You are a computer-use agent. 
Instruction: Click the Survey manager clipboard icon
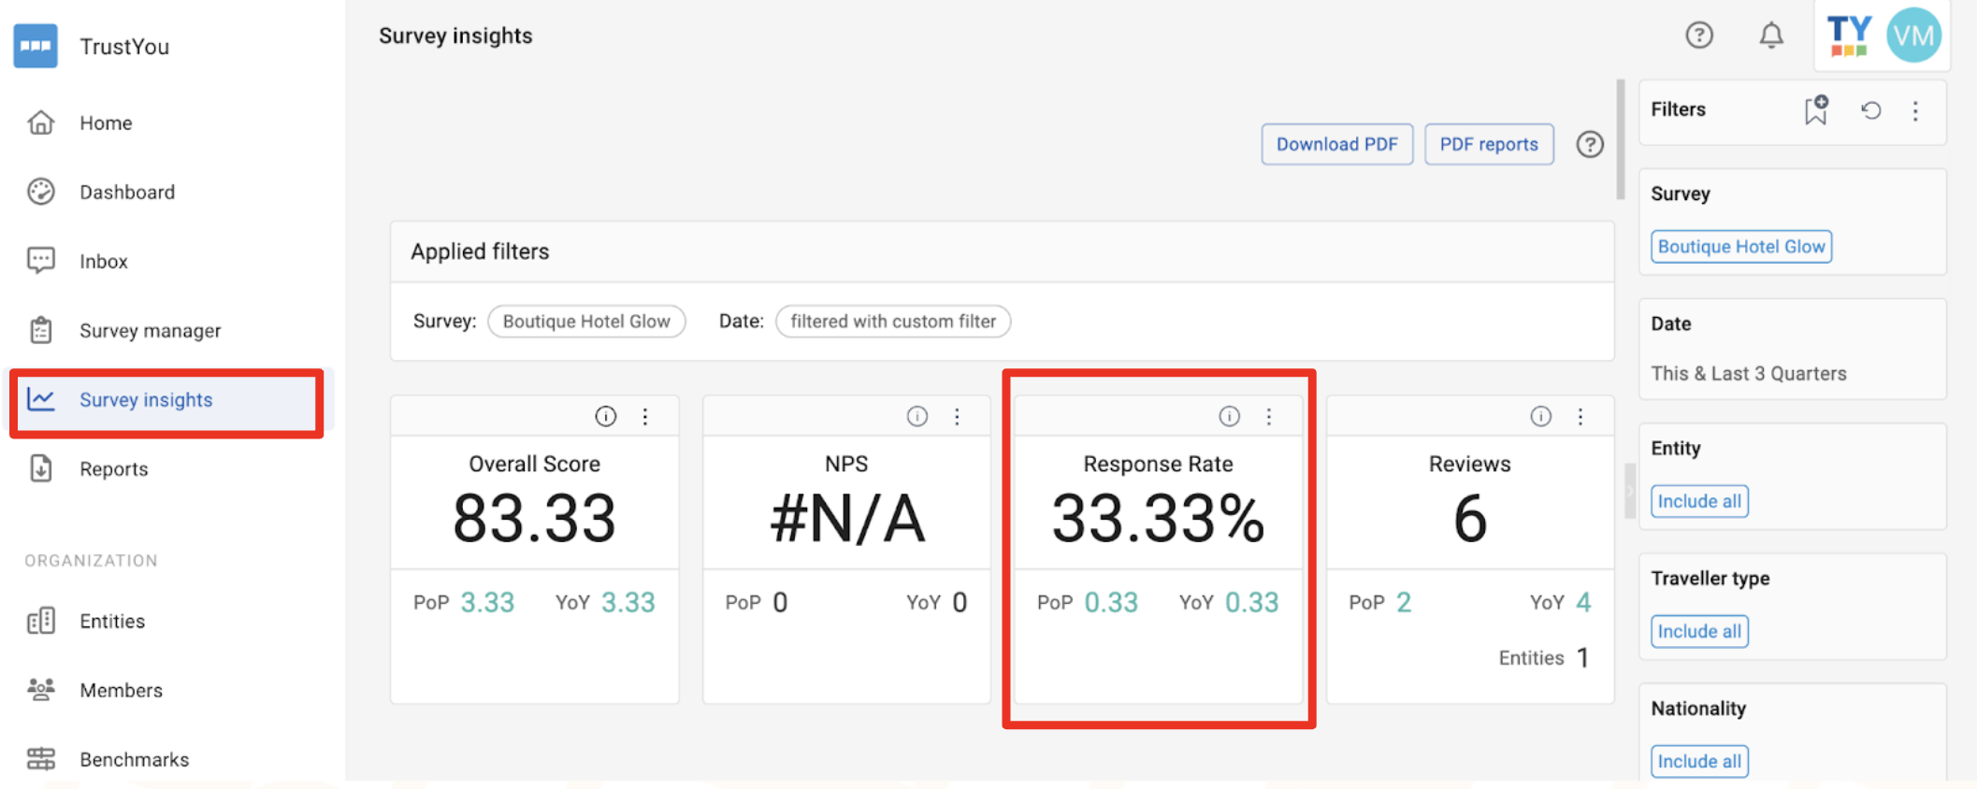(40, 330)
